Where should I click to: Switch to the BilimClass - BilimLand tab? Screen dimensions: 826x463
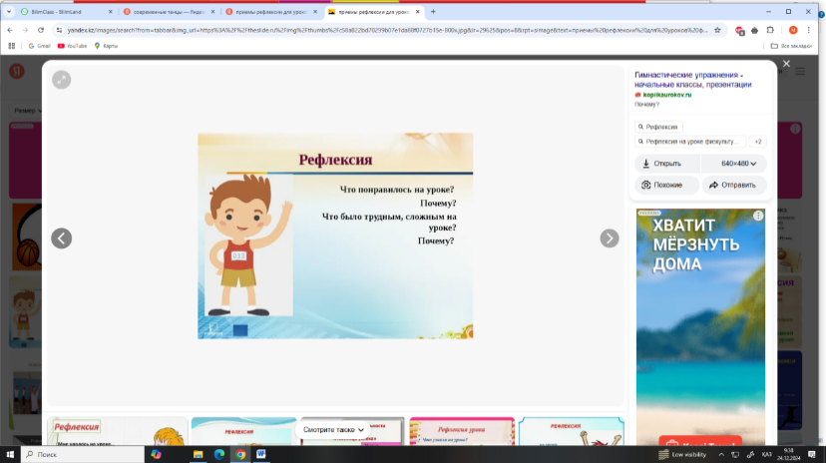click(60, 11)
